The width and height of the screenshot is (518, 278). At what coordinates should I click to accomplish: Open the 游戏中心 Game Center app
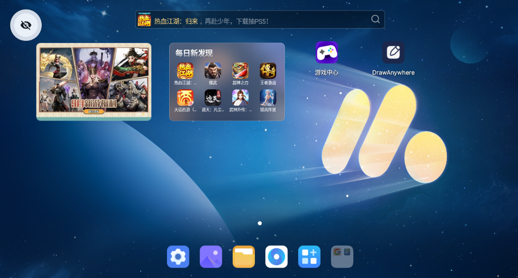point(327,52)
